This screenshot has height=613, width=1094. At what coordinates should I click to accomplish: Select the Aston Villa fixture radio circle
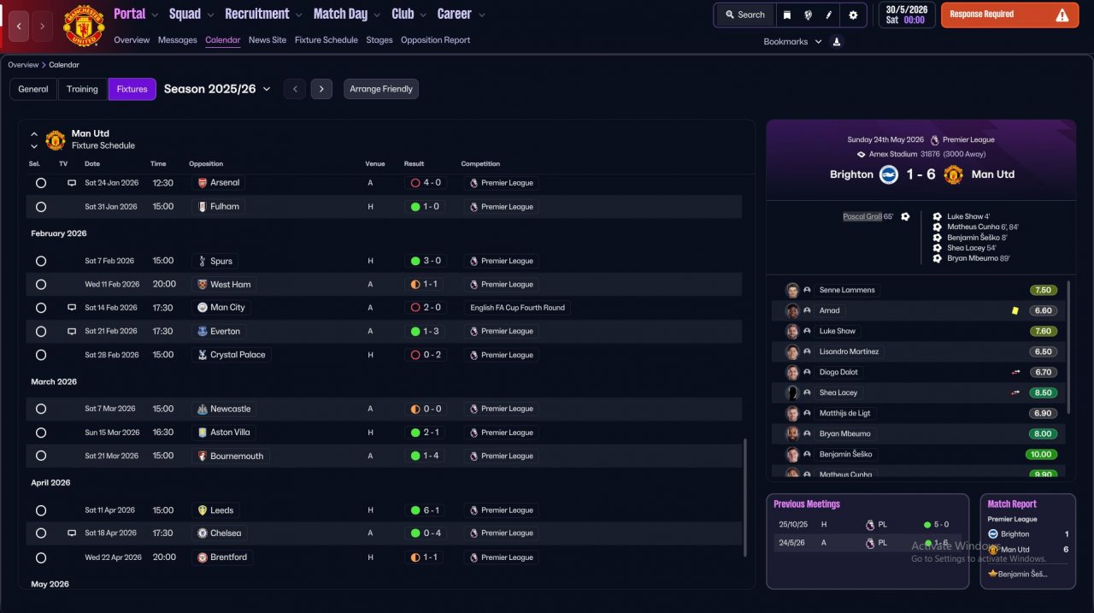(x=40, y=433)
